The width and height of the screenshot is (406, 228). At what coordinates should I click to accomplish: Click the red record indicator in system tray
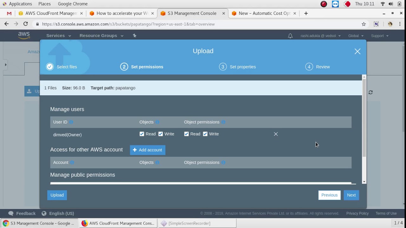[x=324, y=4]
